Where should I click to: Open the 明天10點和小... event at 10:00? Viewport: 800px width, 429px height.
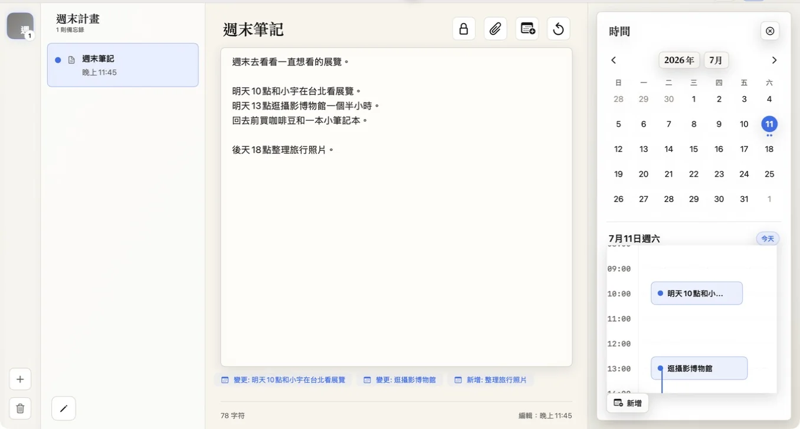pyautogui.click(x=697, y=293)
